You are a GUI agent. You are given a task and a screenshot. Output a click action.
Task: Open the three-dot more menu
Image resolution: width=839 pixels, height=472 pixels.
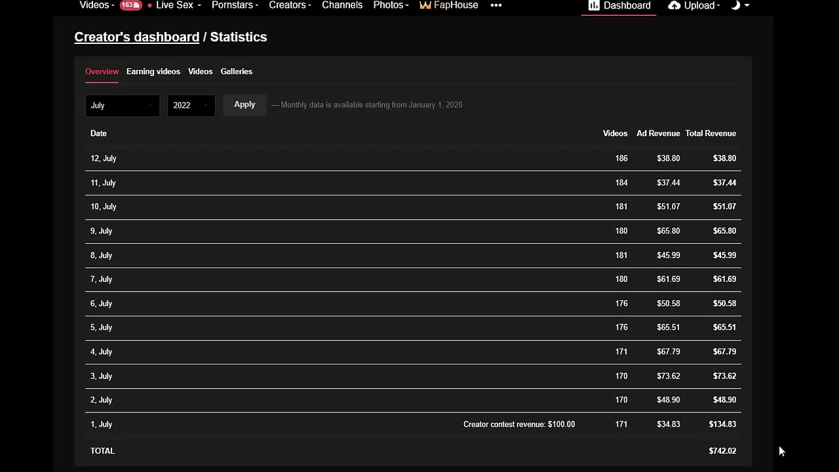pos(496,5)
